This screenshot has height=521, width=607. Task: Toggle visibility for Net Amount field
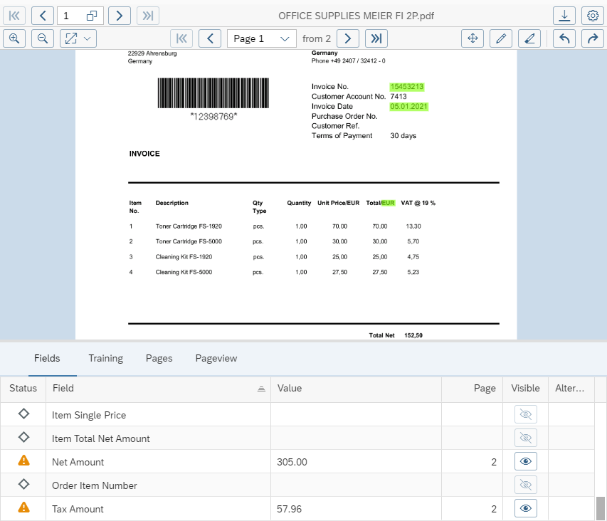tap(525, 462)
